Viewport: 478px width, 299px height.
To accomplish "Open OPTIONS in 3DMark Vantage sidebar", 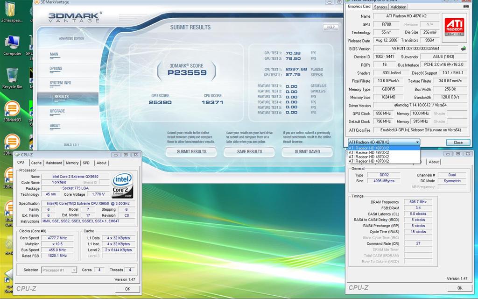I will coord(56,69).
